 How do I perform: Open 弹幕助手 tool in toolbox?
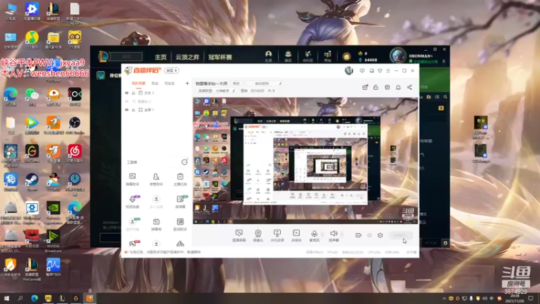(132, 179)
